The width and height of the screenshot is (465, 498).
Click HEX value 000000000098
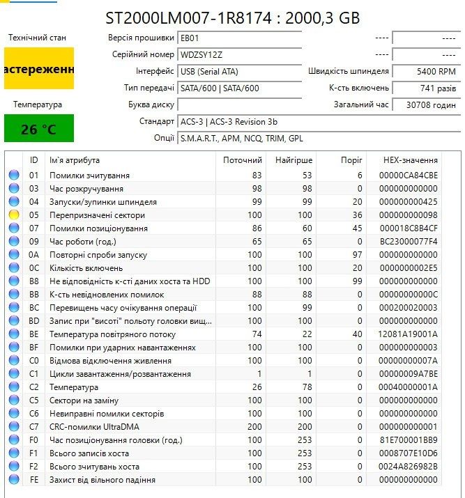pos(408,215)
